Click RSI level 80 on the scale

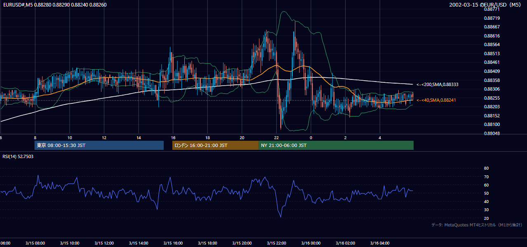486,168
